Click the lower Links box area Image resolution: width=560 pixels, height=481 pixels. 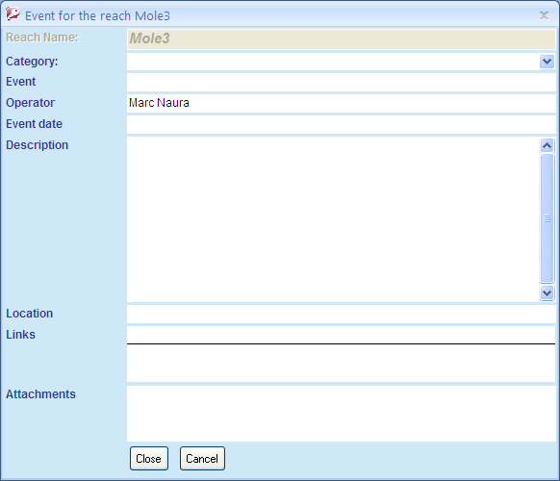pyautogui.click(x=341, y=364)
